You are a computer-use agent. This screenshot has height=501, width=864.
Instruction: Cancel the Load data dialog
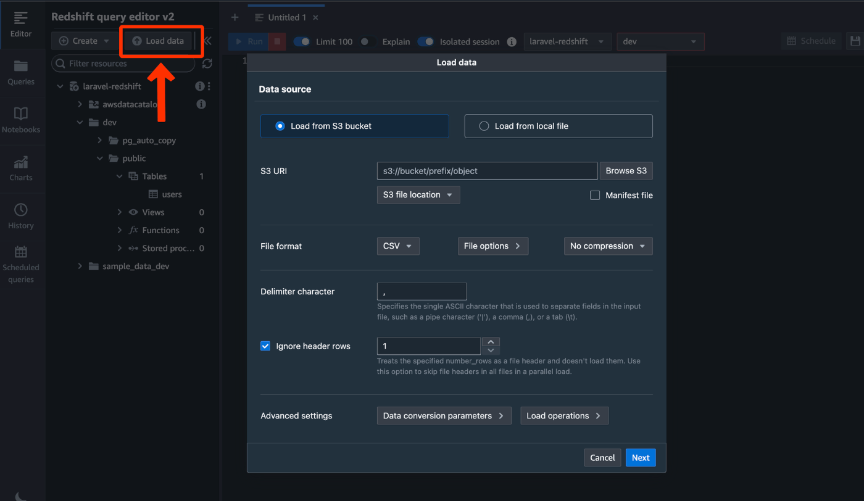602,457
